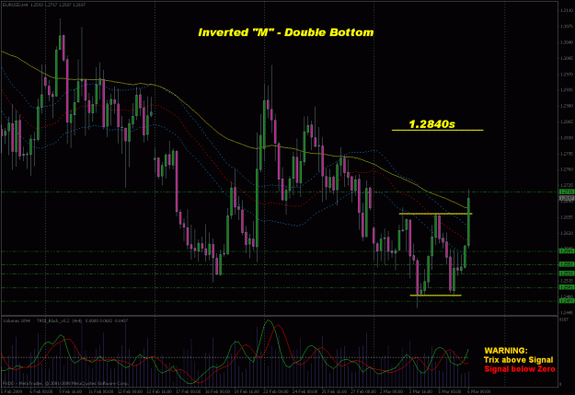The image size is (575, 395).
Task: Click the TRIX indicator label in the lower panel
Action: coord(82,320)
